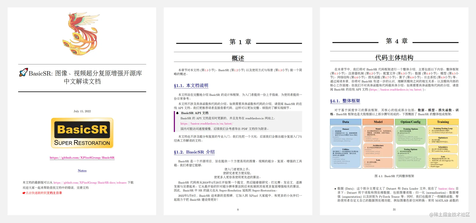The height and width of the screenshot is (223, 476).
Task: Follow the red 4.8 section reference
Action: [x=412, y=77]
